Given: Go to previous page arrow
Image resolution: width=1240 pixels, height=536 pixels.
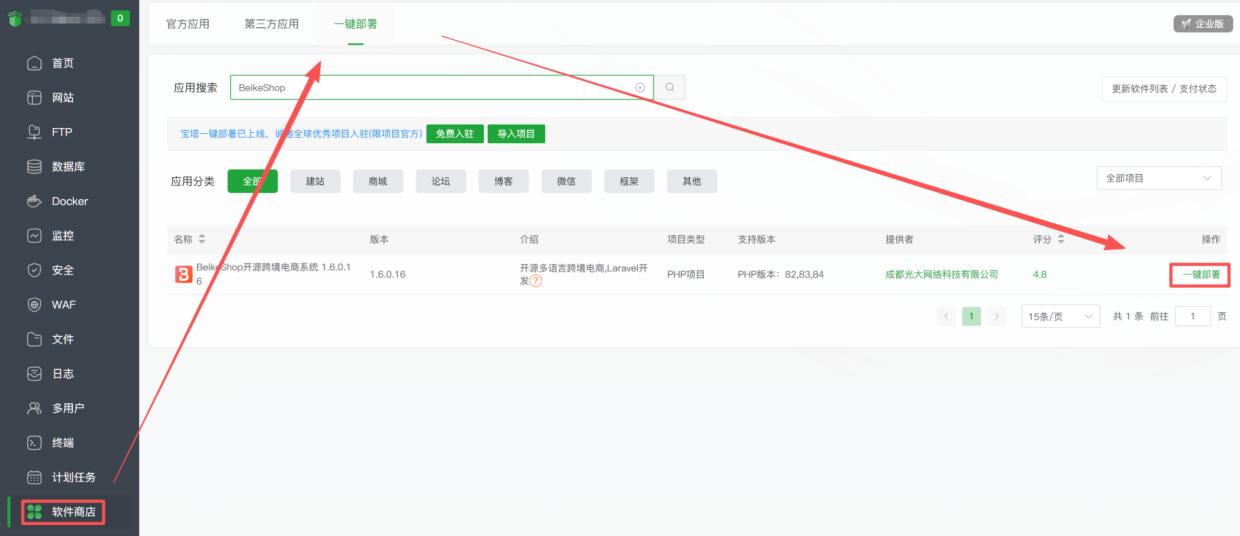Looking at the screenshot, I should click(946, 316).
